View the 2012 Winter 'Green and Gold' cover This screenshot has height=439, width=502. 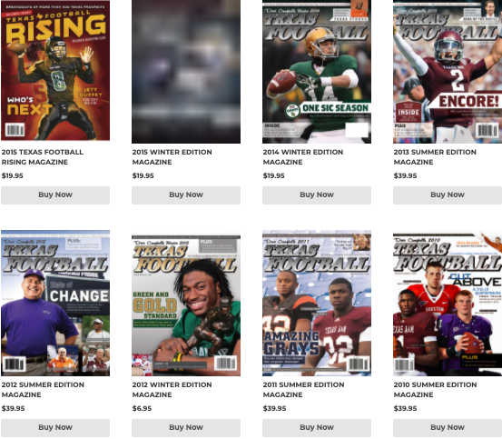point(186,305)
